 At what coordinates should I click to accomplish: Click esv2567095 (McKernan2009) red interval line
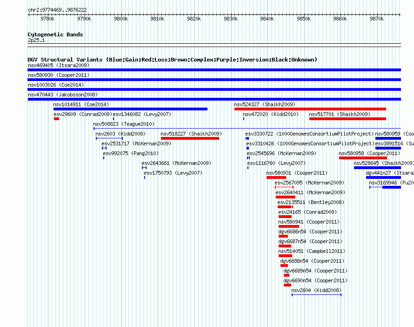(284, 187)
